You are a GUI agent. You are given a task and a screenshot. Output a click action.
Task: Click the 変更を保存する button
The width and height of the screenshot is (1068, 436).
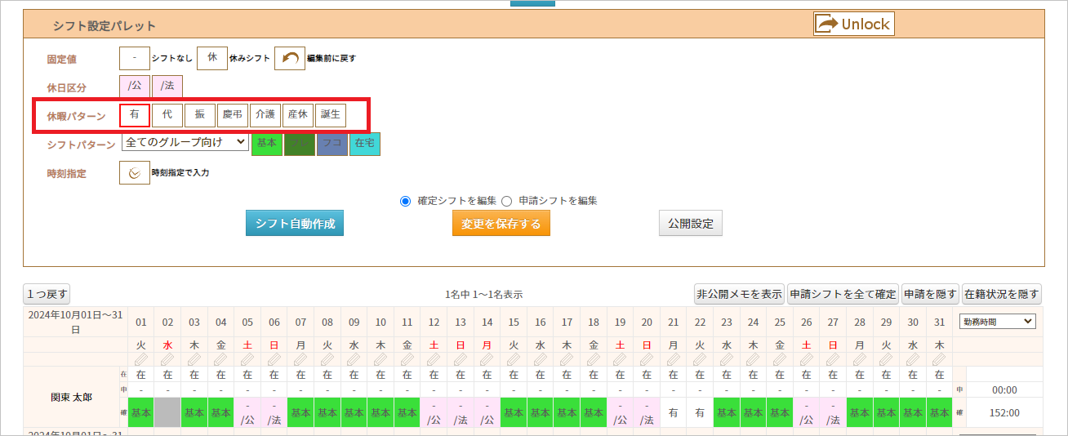pos(501,224)
